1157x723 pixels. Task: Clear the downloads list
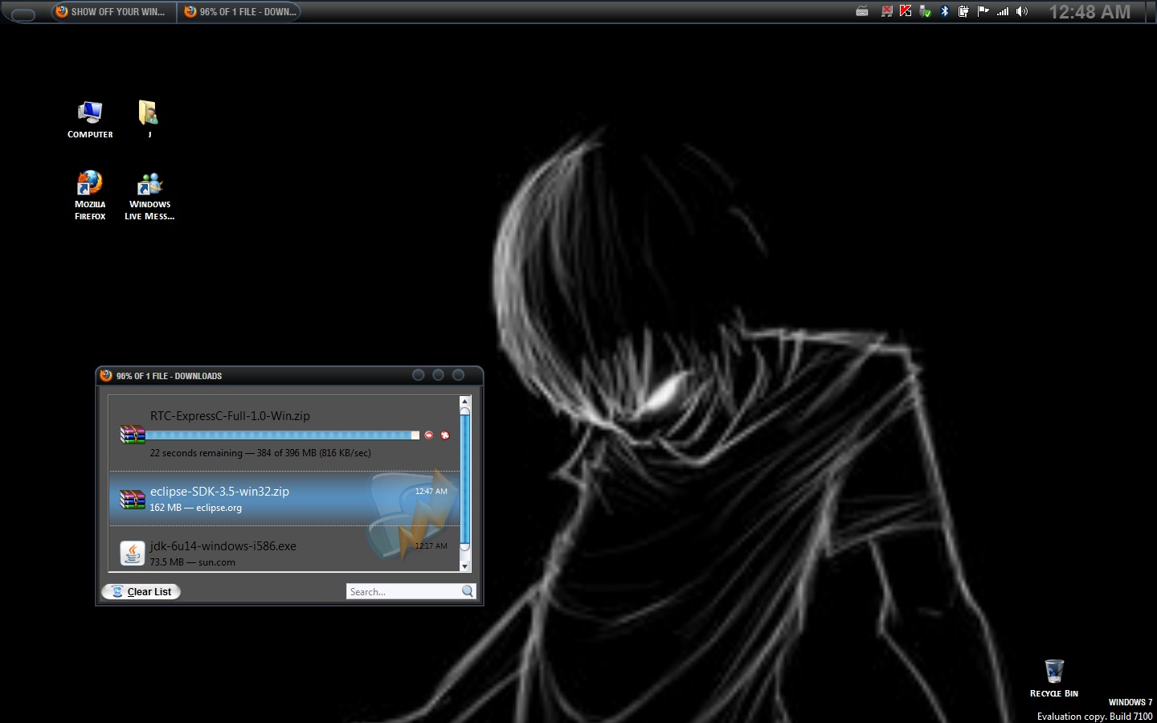coord(141,592)
